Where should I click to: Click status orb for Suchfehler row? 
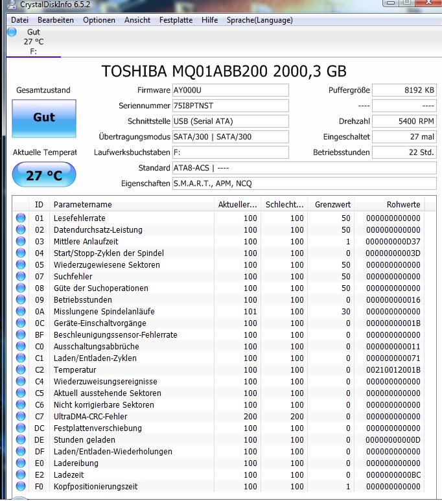click(21, 276)
